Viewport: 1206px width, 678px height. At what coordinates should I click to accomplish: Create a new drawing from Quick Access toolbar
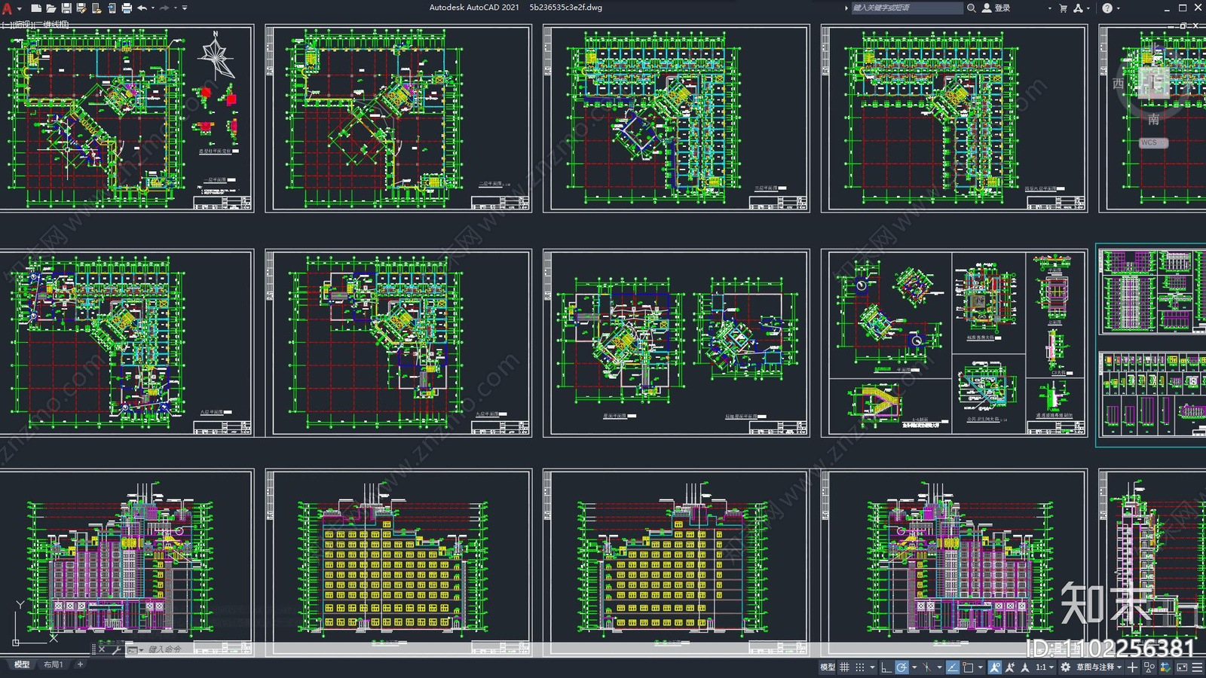tap(36, 8)
